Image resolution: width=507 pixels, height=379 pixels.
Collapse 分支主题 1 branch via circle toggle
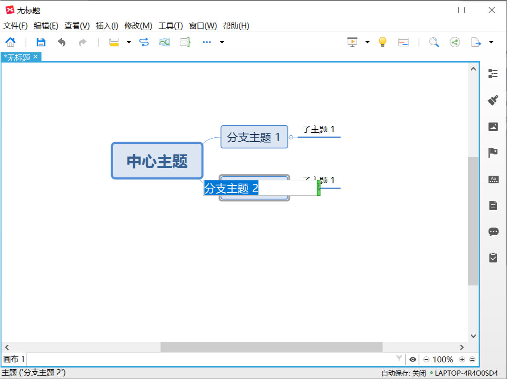point(291,137)
